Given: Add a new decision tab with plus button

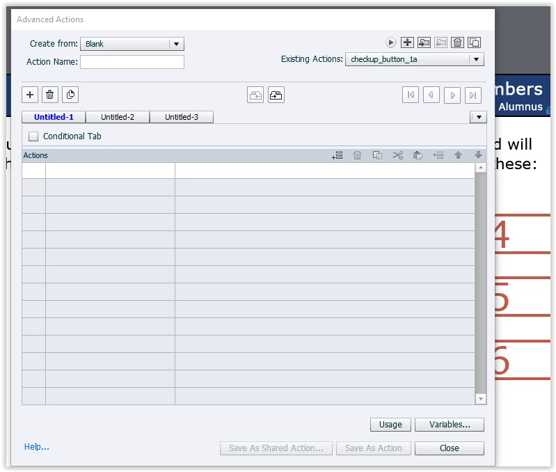Looking at the screenshot, I should coord(30,95).
